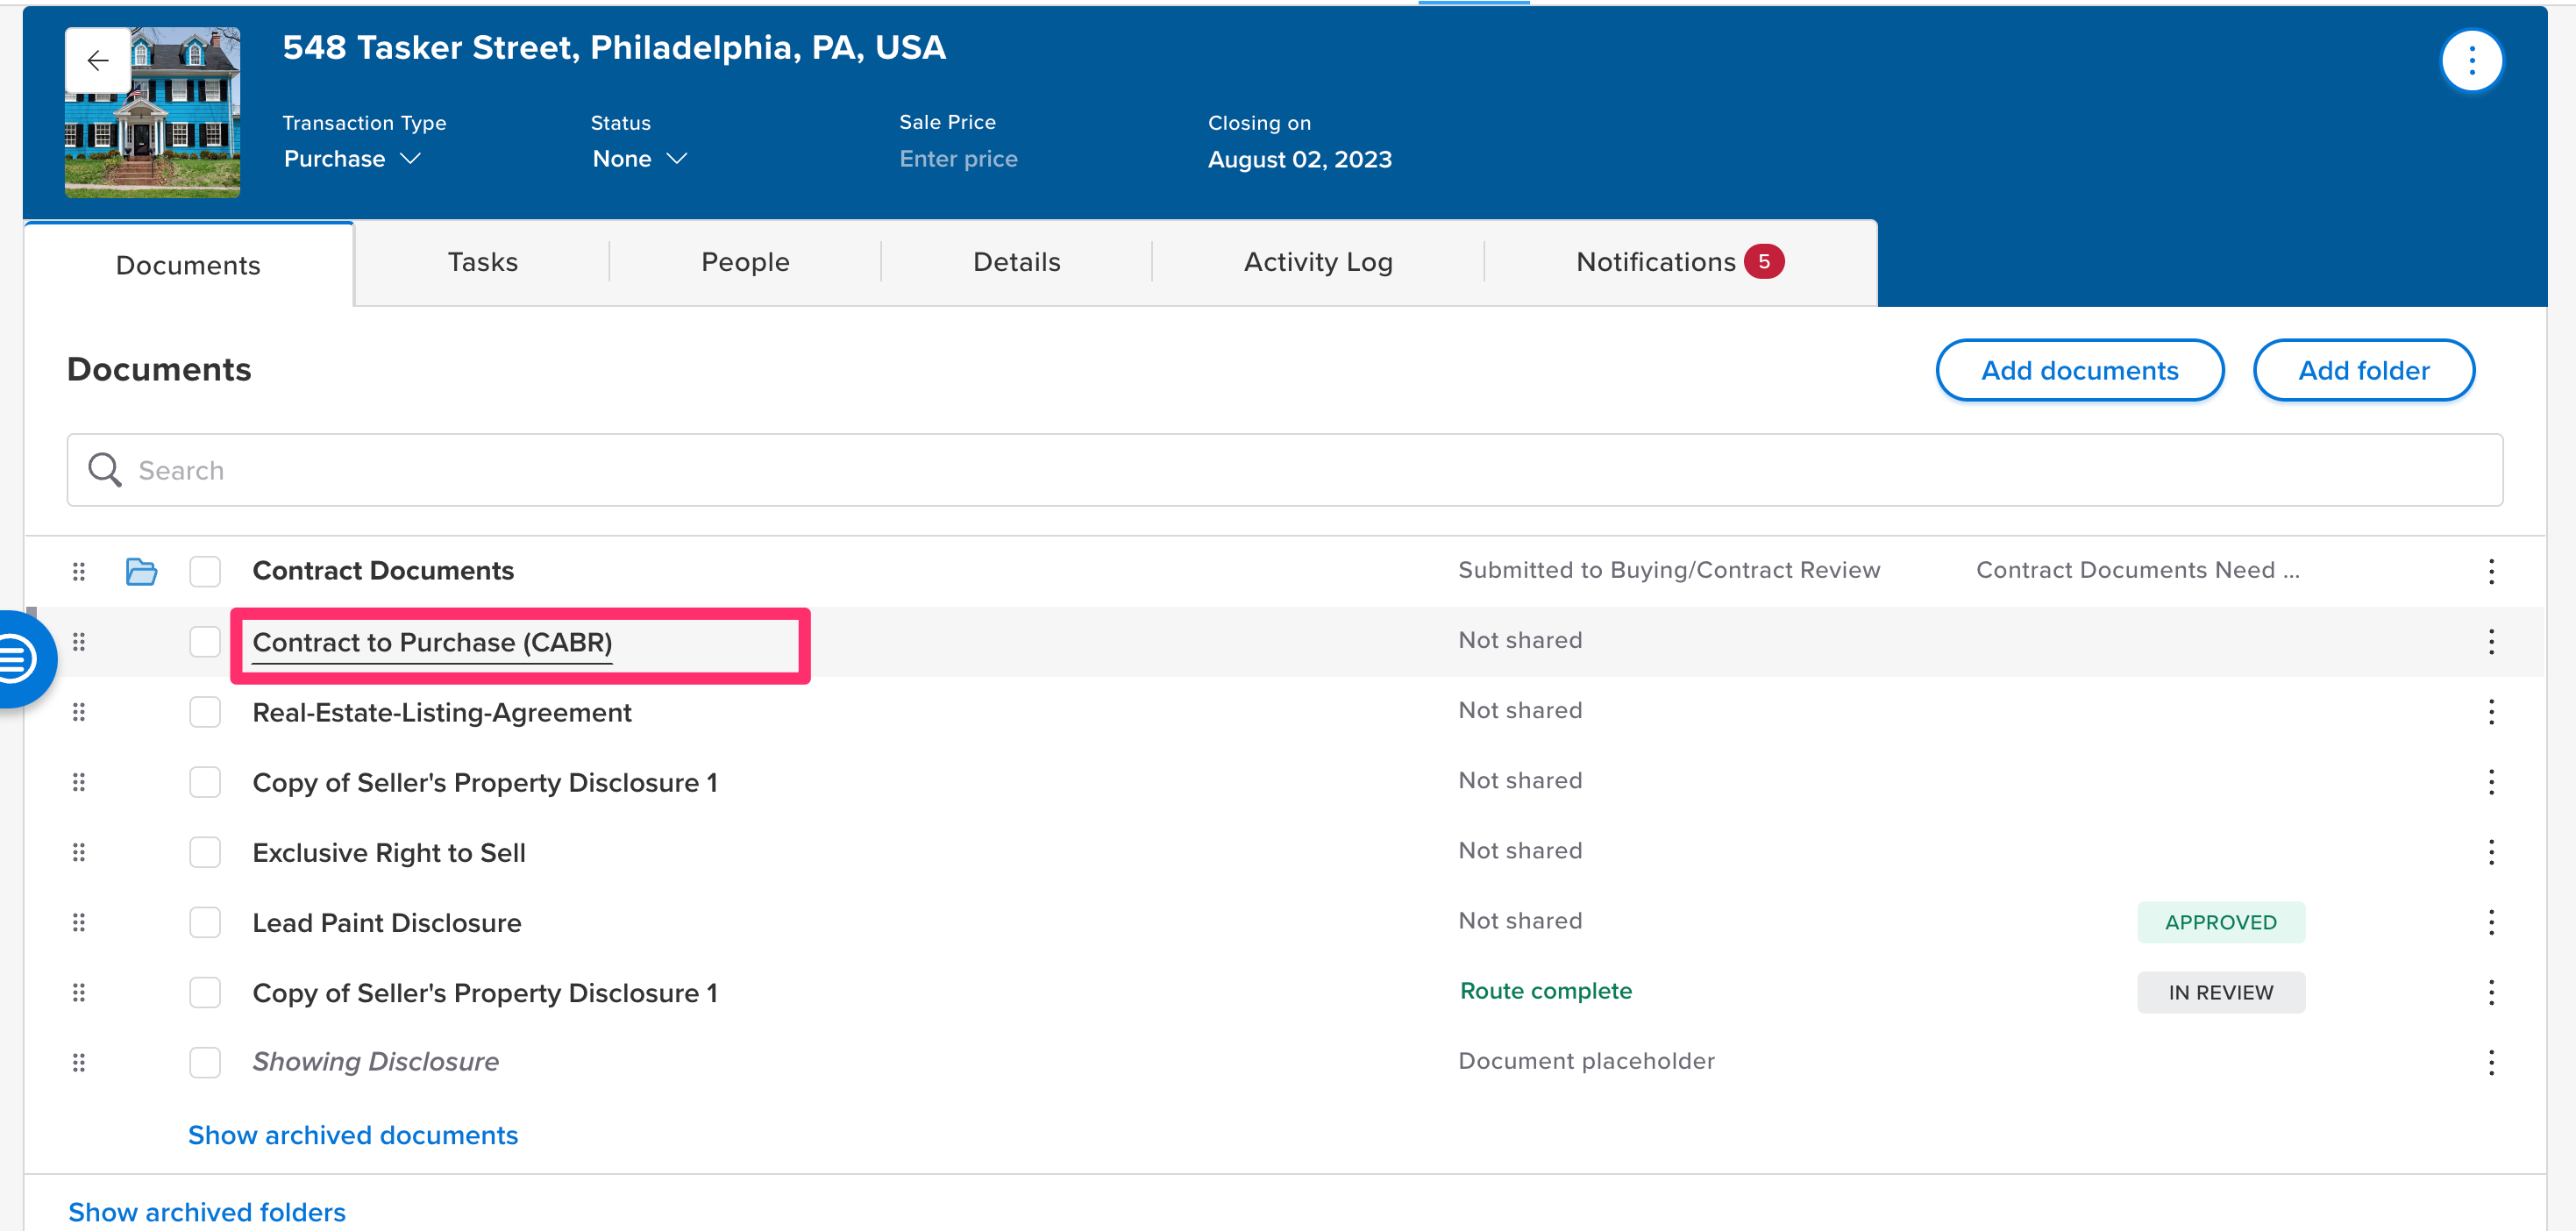Viewport: 2576px width, 1231px height.
Task: Click the Add documents button
Action: (2079, 371)
